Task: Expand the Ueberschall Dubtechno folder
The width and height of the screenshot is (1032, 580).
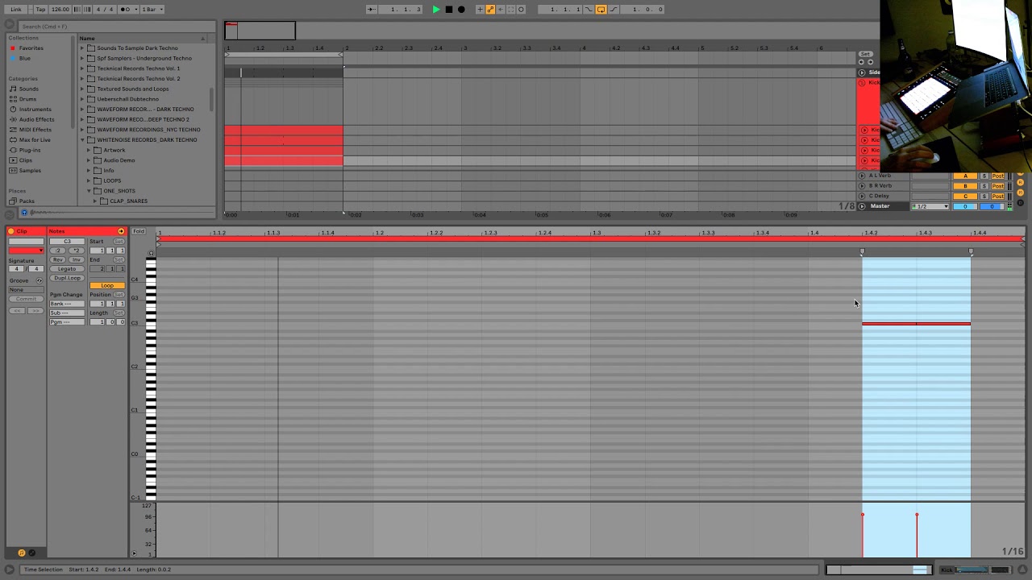Action: click(82, 99)
